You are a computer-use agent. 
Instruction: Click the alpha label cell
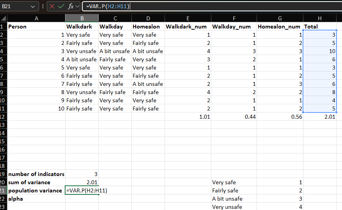tap(36, 199)
